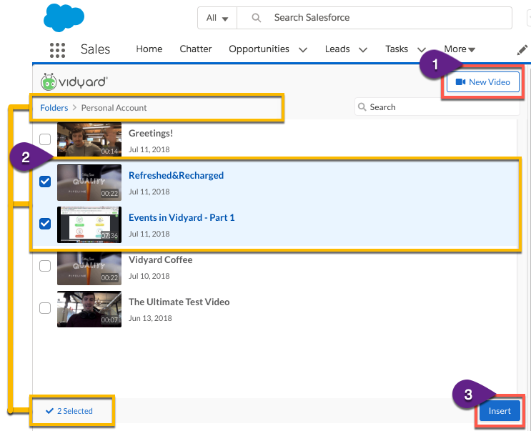The height and width of the screenshot is (431, 531).
Task: Expand the Opportunities tab chevron
Action: tap(303, 50)
